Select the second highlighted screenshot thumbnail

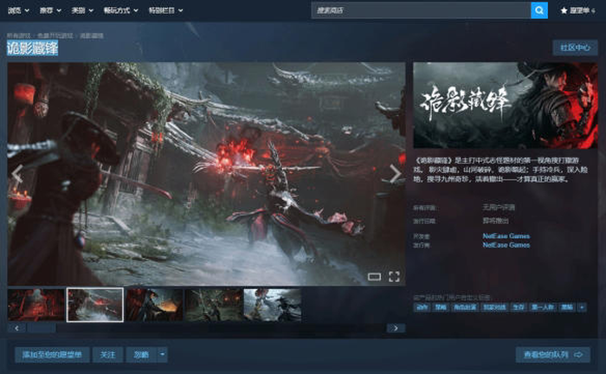pyautogui.click(x=95, y=305)
